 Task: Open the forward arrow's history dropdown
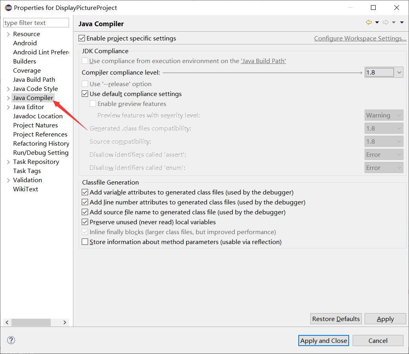pyautogui.click(x=394, y=22)
